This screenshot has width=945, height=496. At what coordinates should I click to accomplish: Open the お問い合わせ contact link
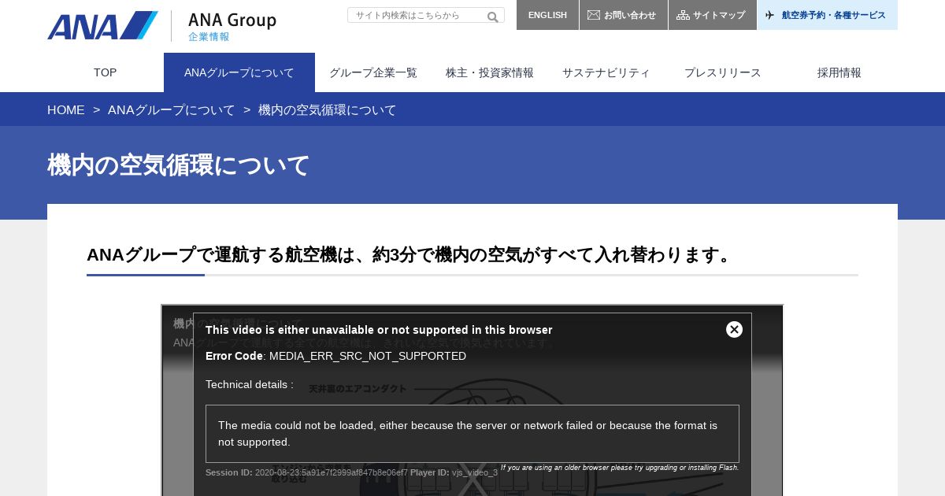click(624, 15)
